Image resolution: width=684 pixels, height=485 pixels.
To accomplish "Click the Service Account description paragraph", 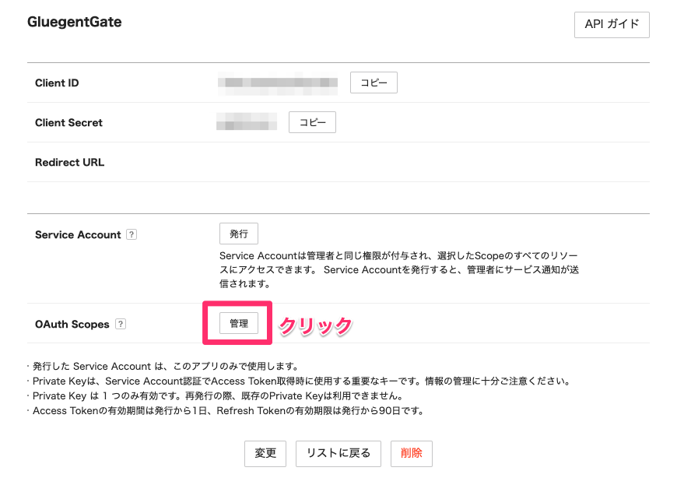I will (x=399, y=270).
